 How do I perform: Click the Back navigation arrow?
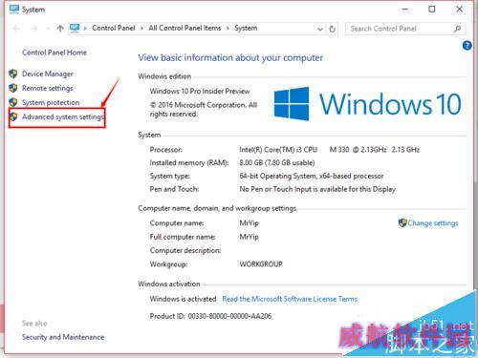tap(16, 29)
